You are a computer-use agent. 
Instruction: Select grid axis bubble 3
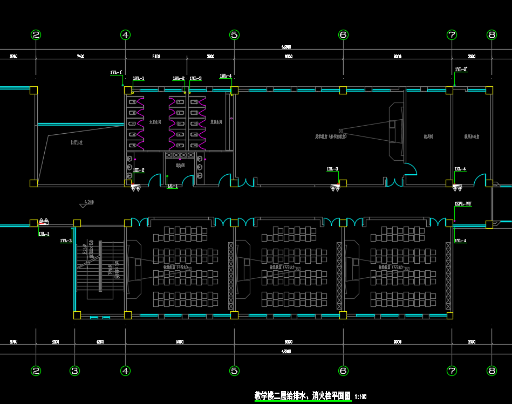coord(75,371)
